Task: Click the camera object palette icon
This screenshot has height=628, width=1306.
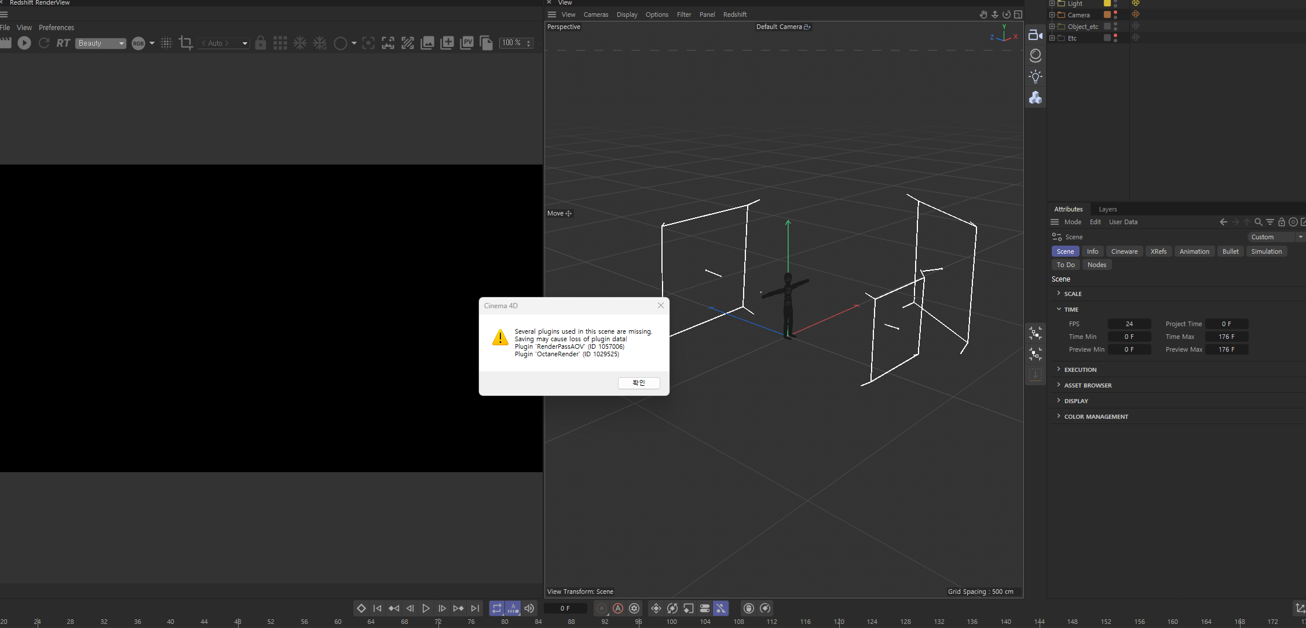Action: [1036, 35]
